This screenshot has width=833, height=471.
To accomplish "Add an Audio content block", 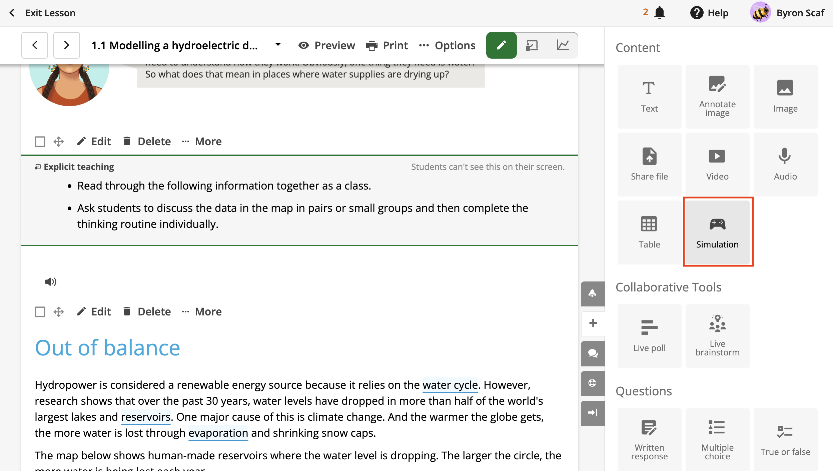I will coord(785,165).
